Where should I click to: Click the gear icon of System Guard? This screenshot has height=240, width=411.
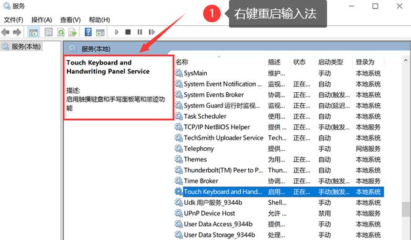tap(179, 105)
